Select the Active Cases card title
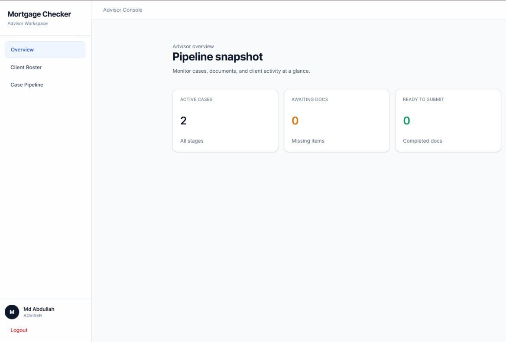The width and height of the screenshot is (506, 342). click(196, 100)
